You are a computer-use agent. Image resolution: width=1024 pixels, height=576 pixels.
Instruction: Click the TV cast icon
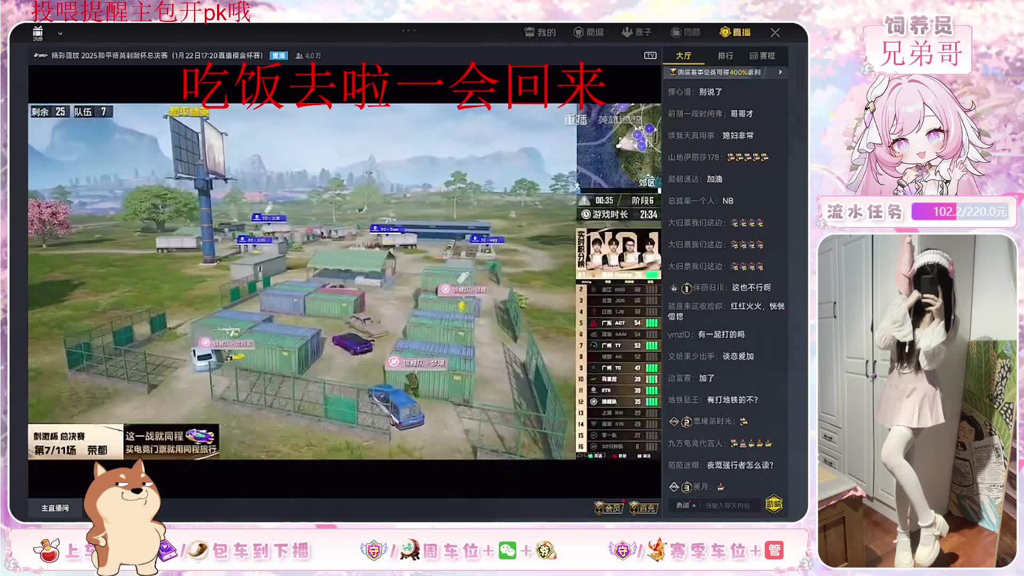pos(650,55)
